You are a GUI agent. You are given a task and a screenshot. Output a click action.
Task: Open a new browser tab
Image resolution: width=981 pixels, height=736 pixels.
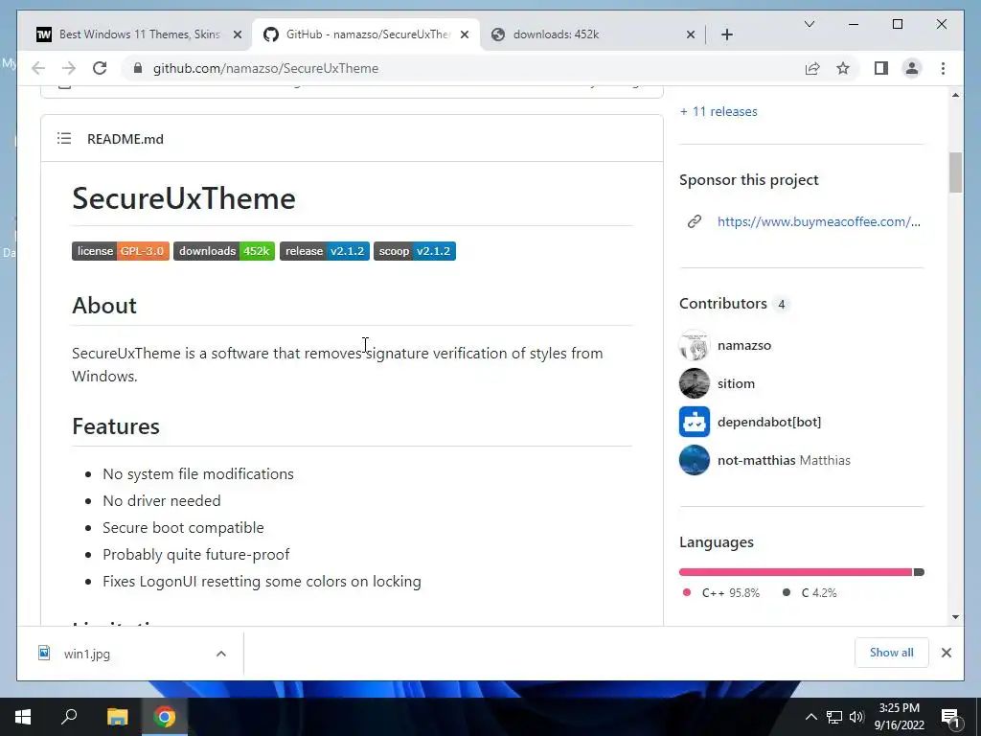[x=726, y=34]
